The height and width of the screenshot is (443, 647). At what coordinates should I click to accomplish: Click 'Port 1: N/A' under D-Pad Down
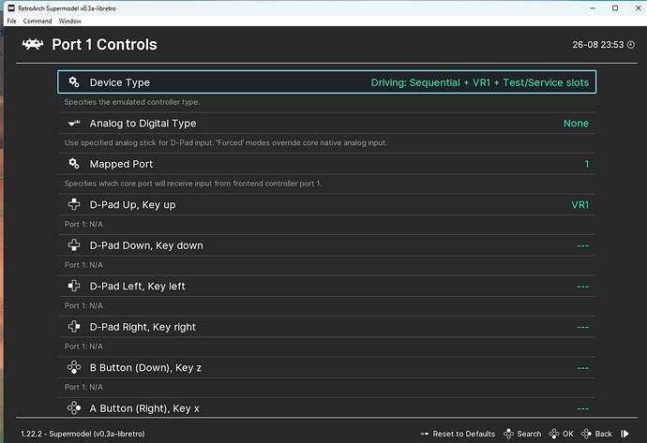[83, 265]
